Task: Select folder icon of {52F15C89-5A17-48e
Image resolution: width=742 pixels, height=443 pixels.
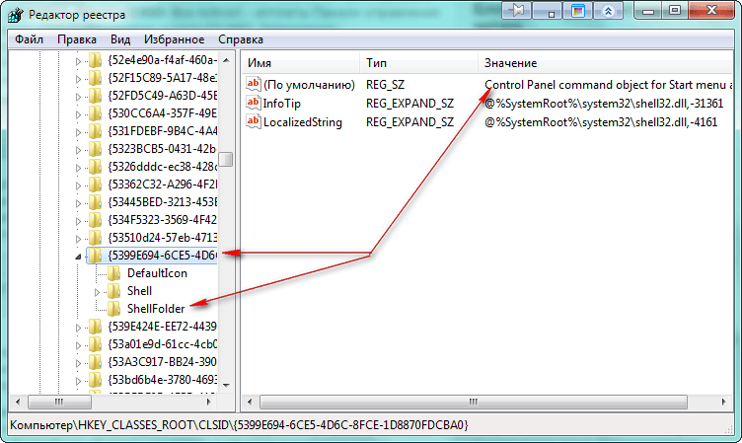Action: 95,78
